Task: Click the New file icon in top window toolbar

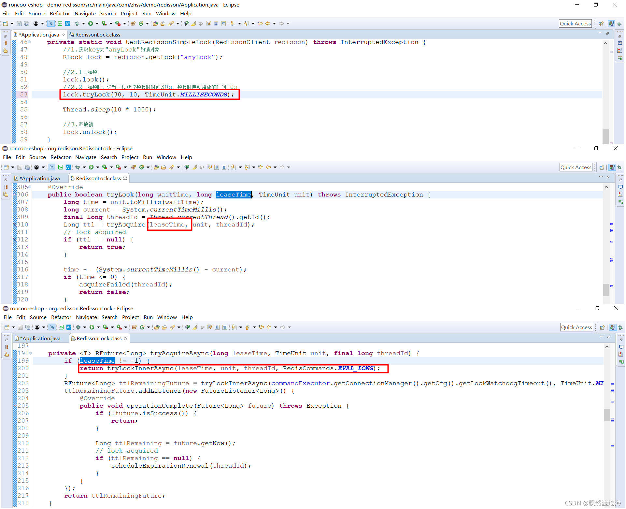Action: point(6,23)
